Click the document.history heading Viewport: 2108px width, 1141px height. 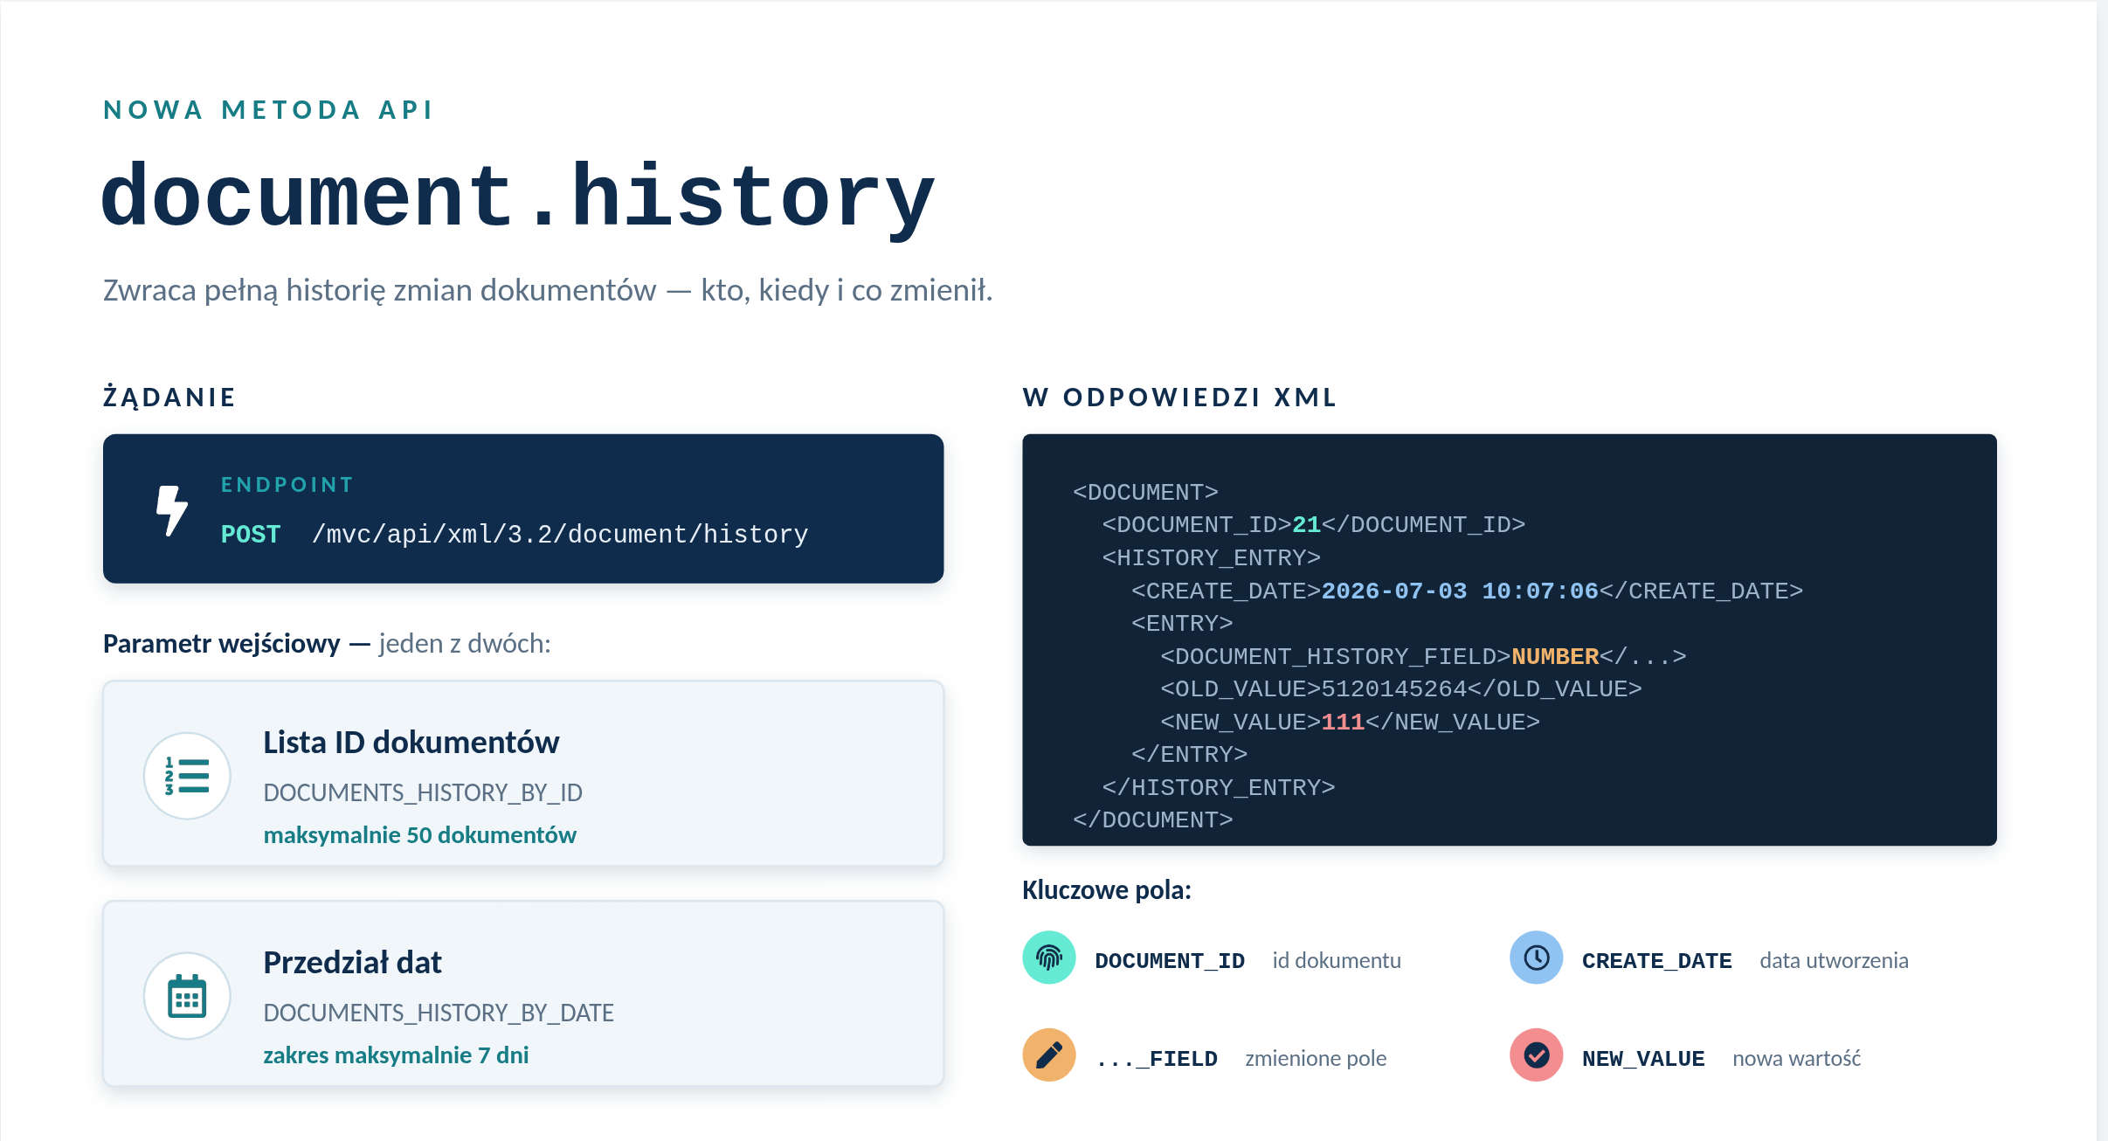coord(518,197)
